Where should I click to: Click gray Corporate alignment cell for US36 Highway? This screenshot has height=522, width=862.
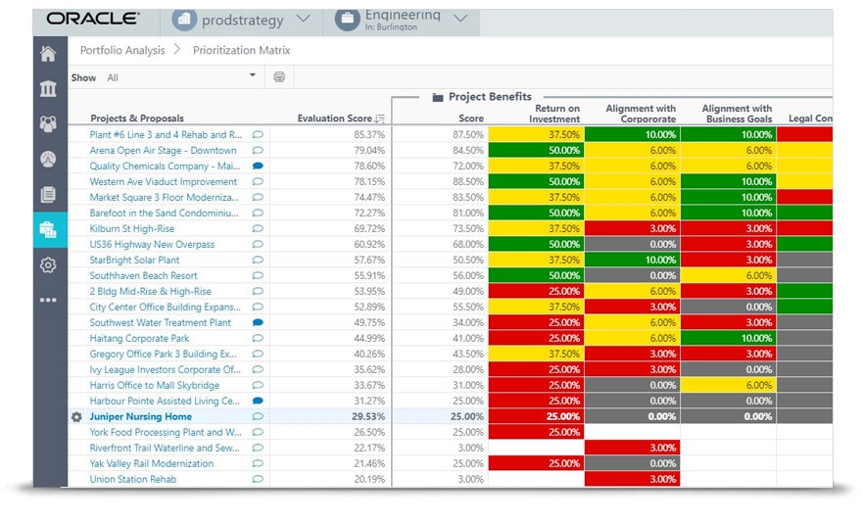(x=632, y=245)
